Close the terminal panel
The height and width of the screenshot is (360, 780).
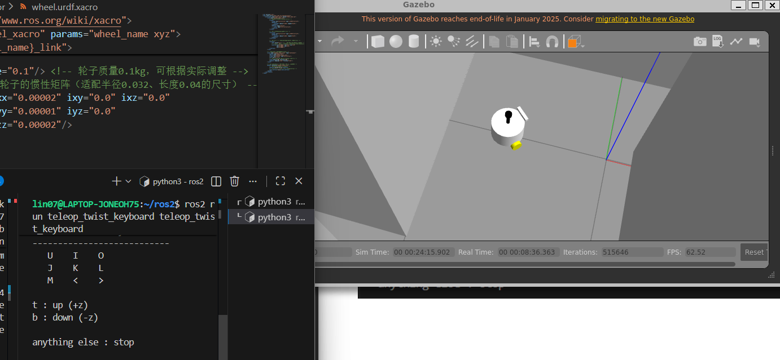pos(299,181)
